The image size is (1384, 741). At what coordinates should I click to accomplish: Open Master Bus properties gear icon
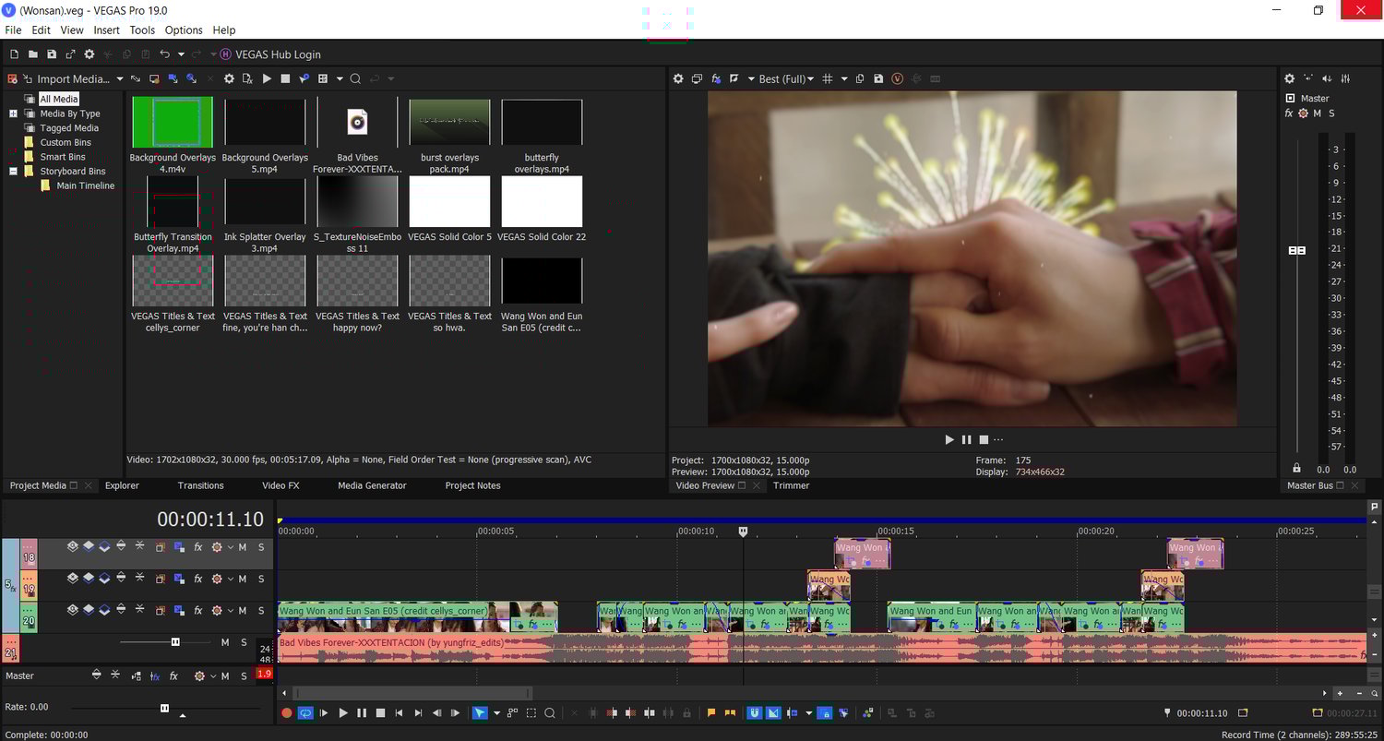tap(1290, 79)
